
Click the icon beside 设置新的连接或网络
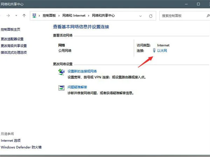61,72
